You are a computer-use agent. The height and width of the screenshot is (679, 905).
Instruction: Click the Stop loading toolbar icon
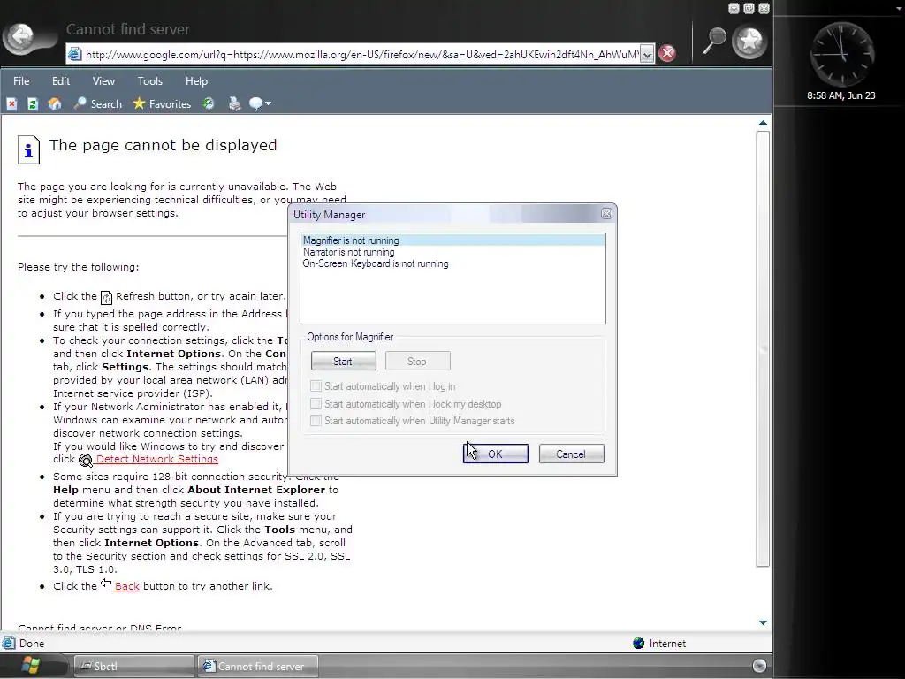pos(11,104)
